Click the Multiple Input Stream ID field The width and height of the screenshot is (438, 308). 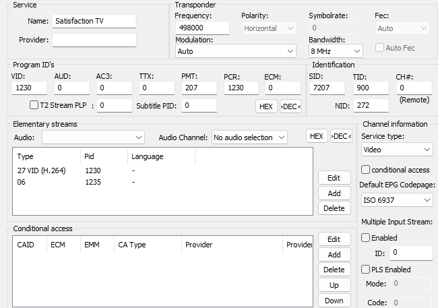[411, 253]
